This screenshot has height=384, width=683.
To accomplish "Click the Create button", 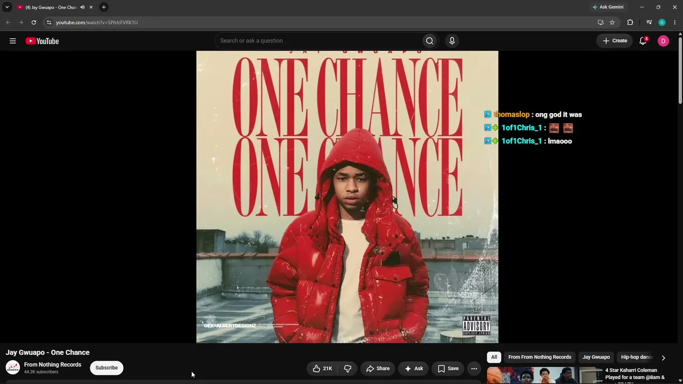I will click(x=615, y=41).
